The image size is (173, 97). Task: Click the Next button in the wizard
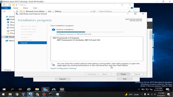pyautogui.click(x=105, y=74)
